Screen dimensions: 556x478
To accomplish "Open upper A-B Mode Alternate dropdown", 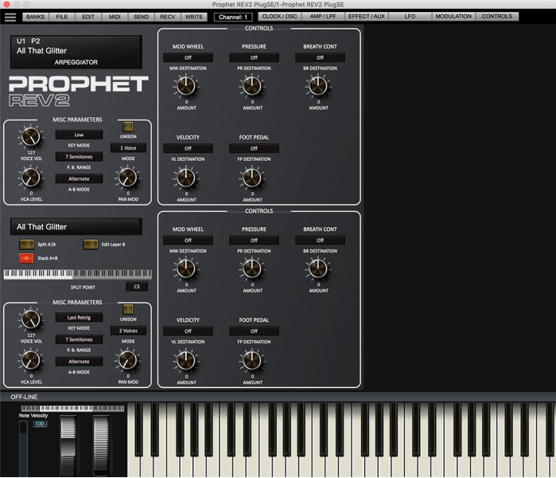I will (x=79, y=179).
